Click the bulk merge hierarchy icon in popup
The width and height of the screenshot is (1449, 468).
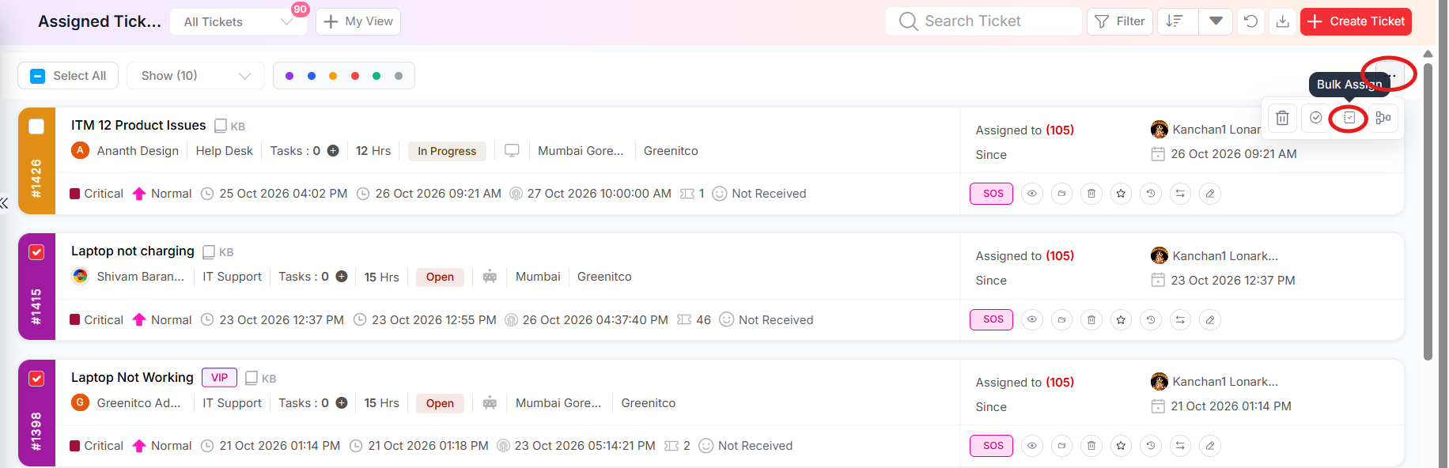tap(1383, 118)
